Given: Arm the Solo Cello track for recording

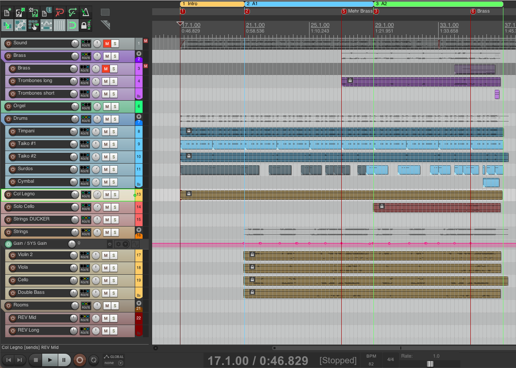Looking at the screenshot, I should [x=8, y=207].
